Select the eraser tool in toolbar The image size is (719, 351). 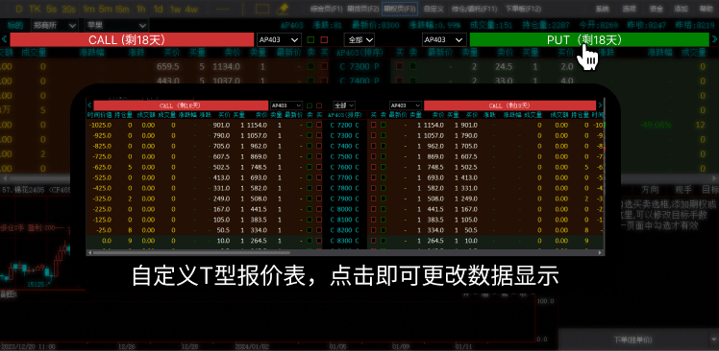[285, 9]
